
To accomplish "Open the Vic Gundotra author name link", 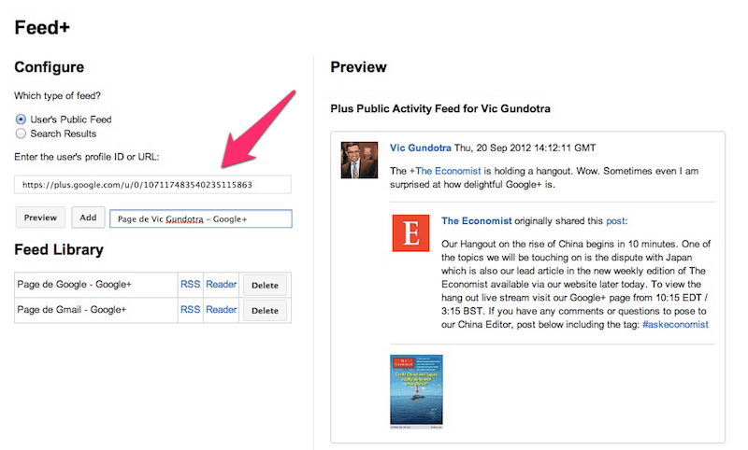I will coord(424,148).
